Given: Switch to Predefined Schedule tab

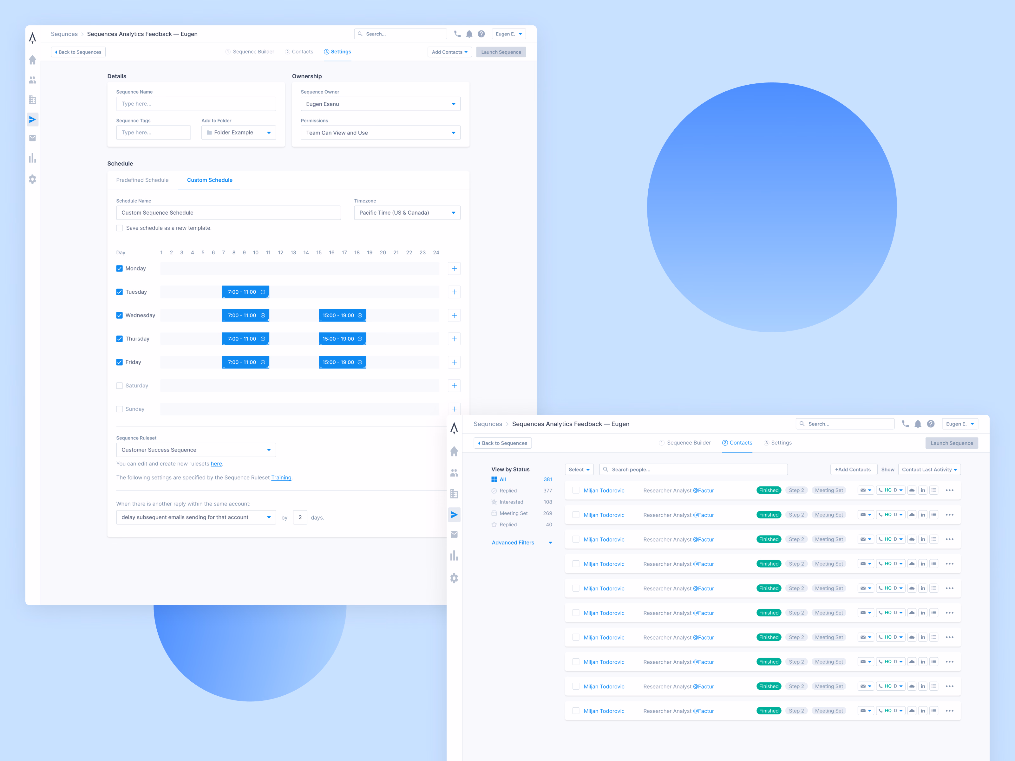Looking at the screenshot, I should pos(142,180).
